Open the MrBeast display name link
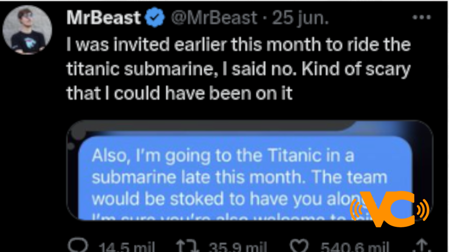 [x=104, y=18]
